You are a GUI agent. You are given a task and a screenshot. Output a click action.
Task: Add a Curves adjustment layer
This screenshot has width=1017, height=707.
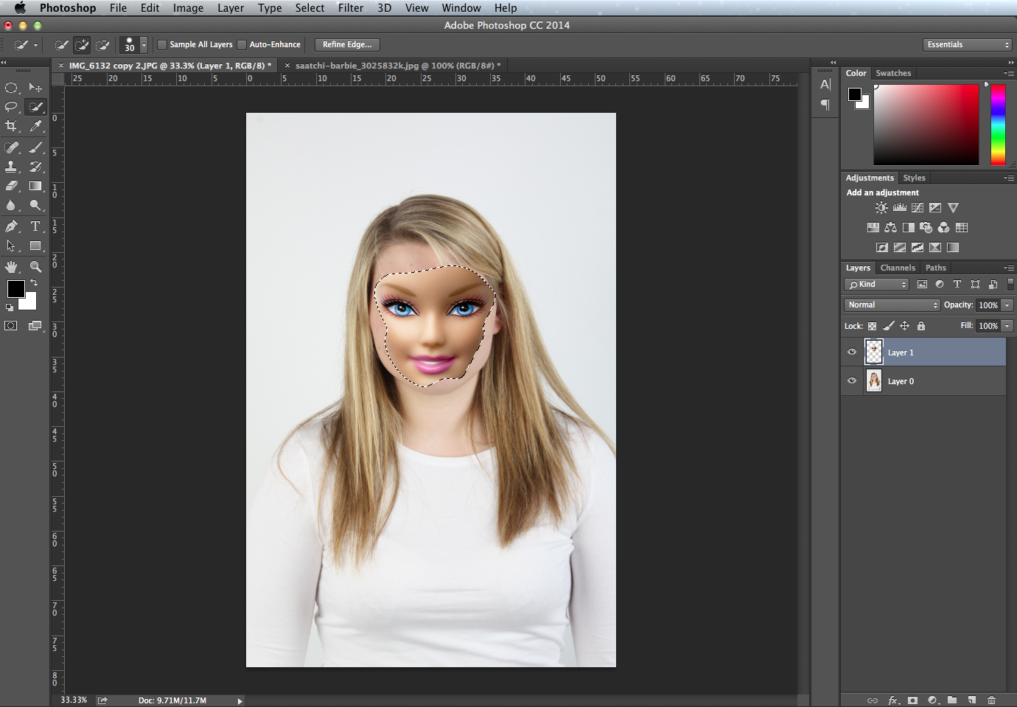(x=917, y=208)
